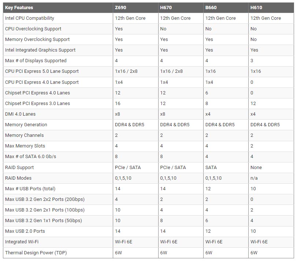This screenshot has height=262, width=297.
Task: Click the Max # of Displays Supported label
Action: pos(36,61)
